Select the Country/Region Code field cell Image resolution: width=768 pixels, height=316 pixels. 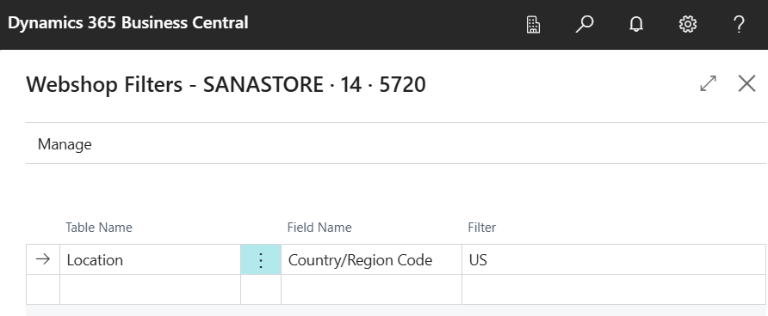[371, 260]
